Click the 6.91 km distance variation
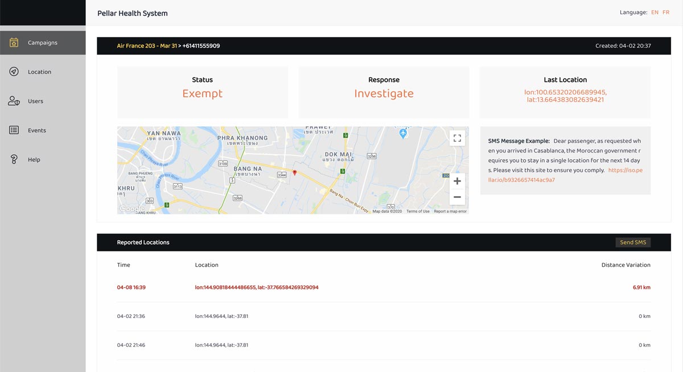 641,288
